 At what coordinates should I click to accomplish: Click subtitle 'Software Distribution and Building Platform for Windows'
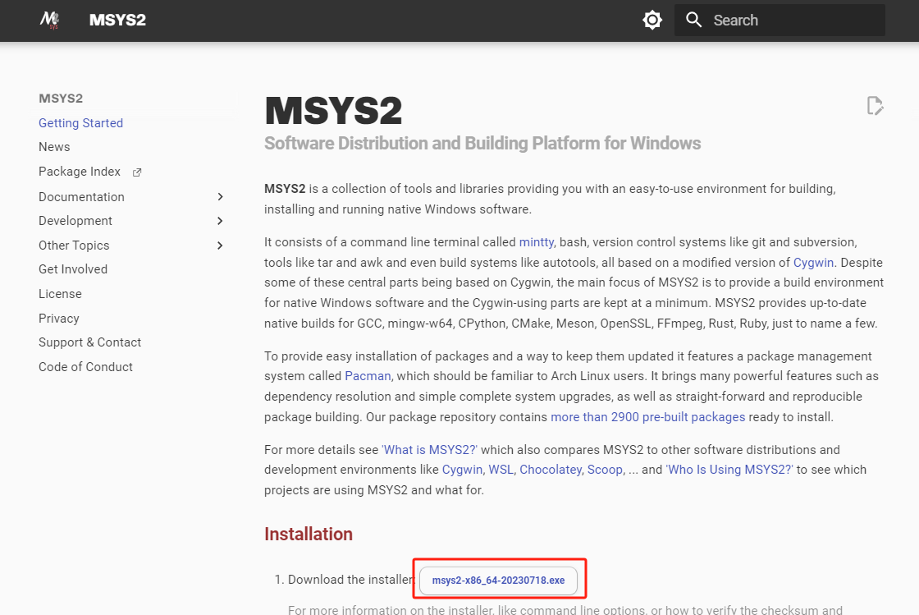(x=482, y=144)
